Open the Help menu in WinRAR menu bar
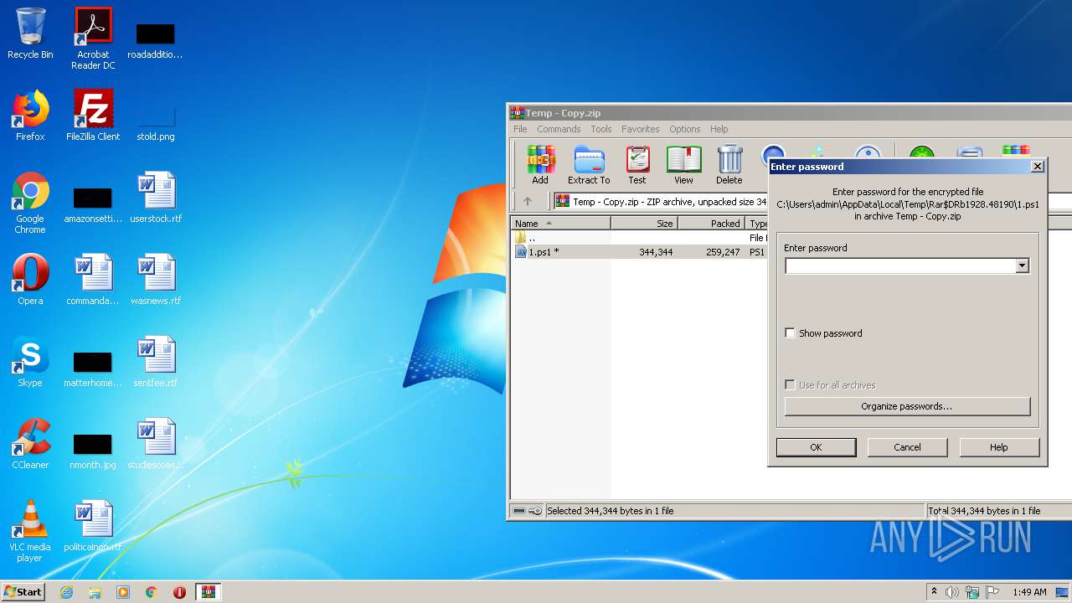The image size is (1072, 603). pos(719,129)
